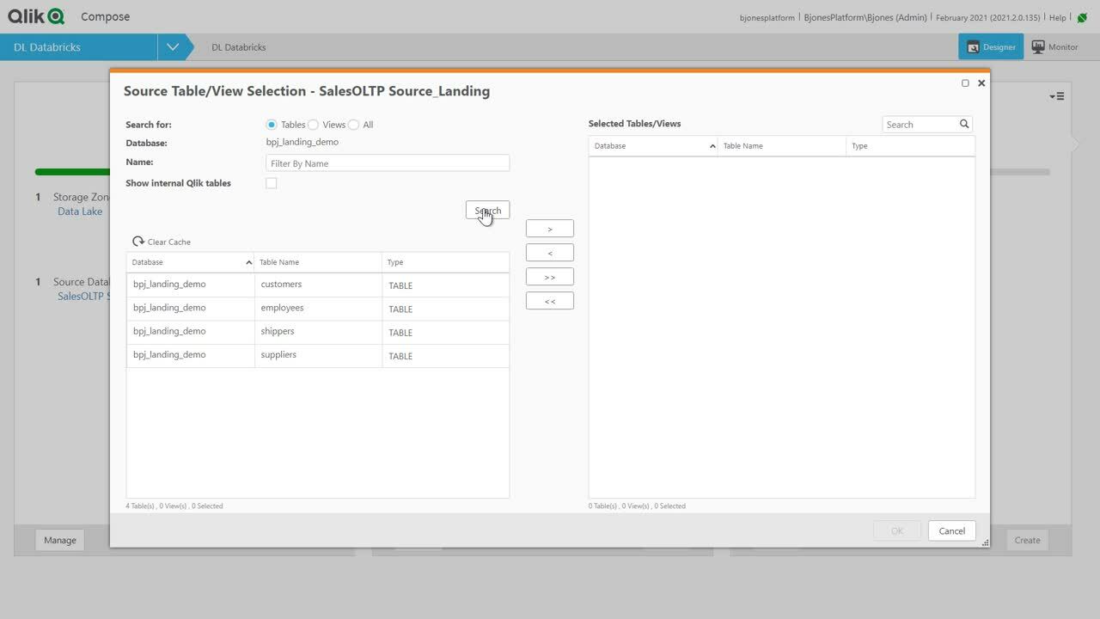Select the Tables radio button

[x=272, y=125]
